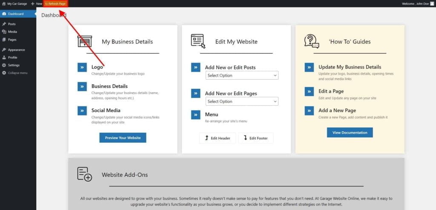Click the Edit Footer button
This screenshot has width=436, height=210.
(x=256, y=138)
